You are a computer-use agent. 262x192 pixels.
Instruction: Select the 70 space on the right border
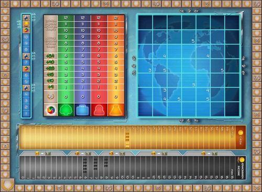coord(257,152)
